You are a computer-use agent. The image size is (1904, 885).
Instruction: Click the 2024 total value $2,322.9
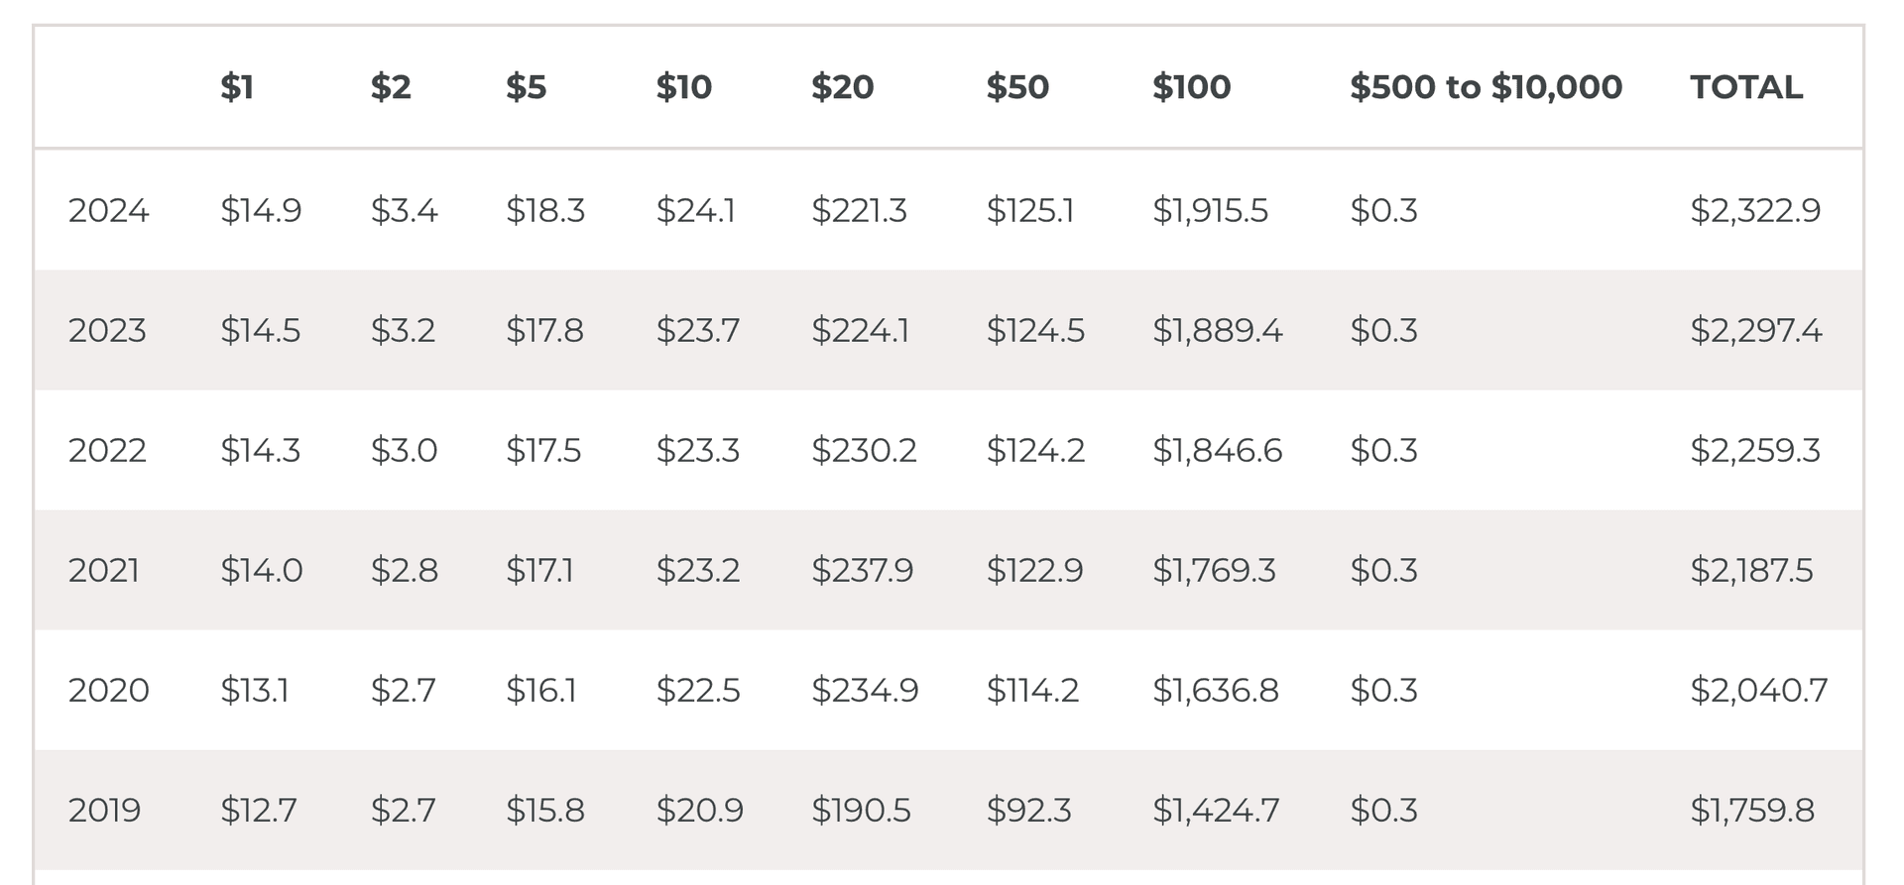coord(1755,210)
